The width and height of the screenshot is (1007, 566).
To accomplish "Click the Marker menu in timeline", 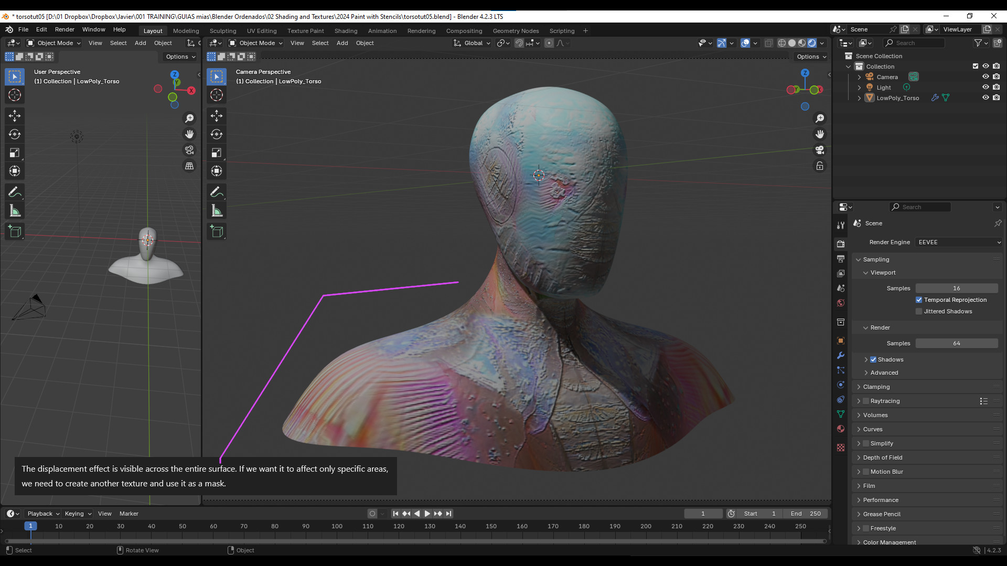I will 128,514.
